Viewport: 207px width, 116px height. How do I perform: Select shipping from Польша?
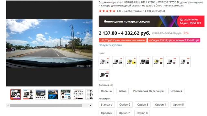click(106, 91)
